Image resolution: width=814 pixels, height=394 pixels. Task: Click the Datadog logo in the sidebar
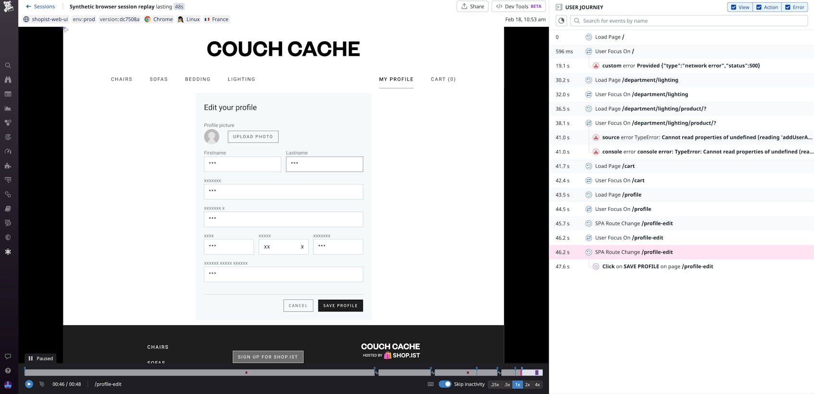(x=8, y=7)
